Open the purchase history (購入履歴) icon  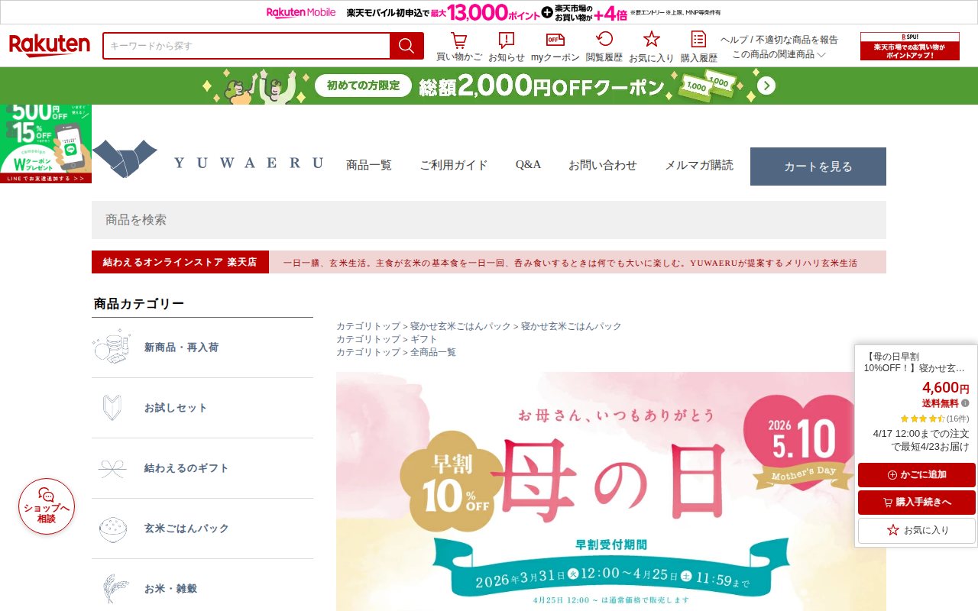click(x=698, y=40)
